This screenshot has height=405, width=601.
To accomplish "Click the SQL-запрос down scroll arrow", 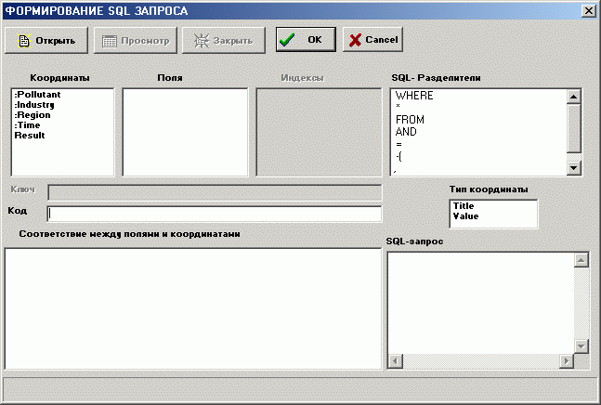I will pyautogui.click(x=581, y=346).
